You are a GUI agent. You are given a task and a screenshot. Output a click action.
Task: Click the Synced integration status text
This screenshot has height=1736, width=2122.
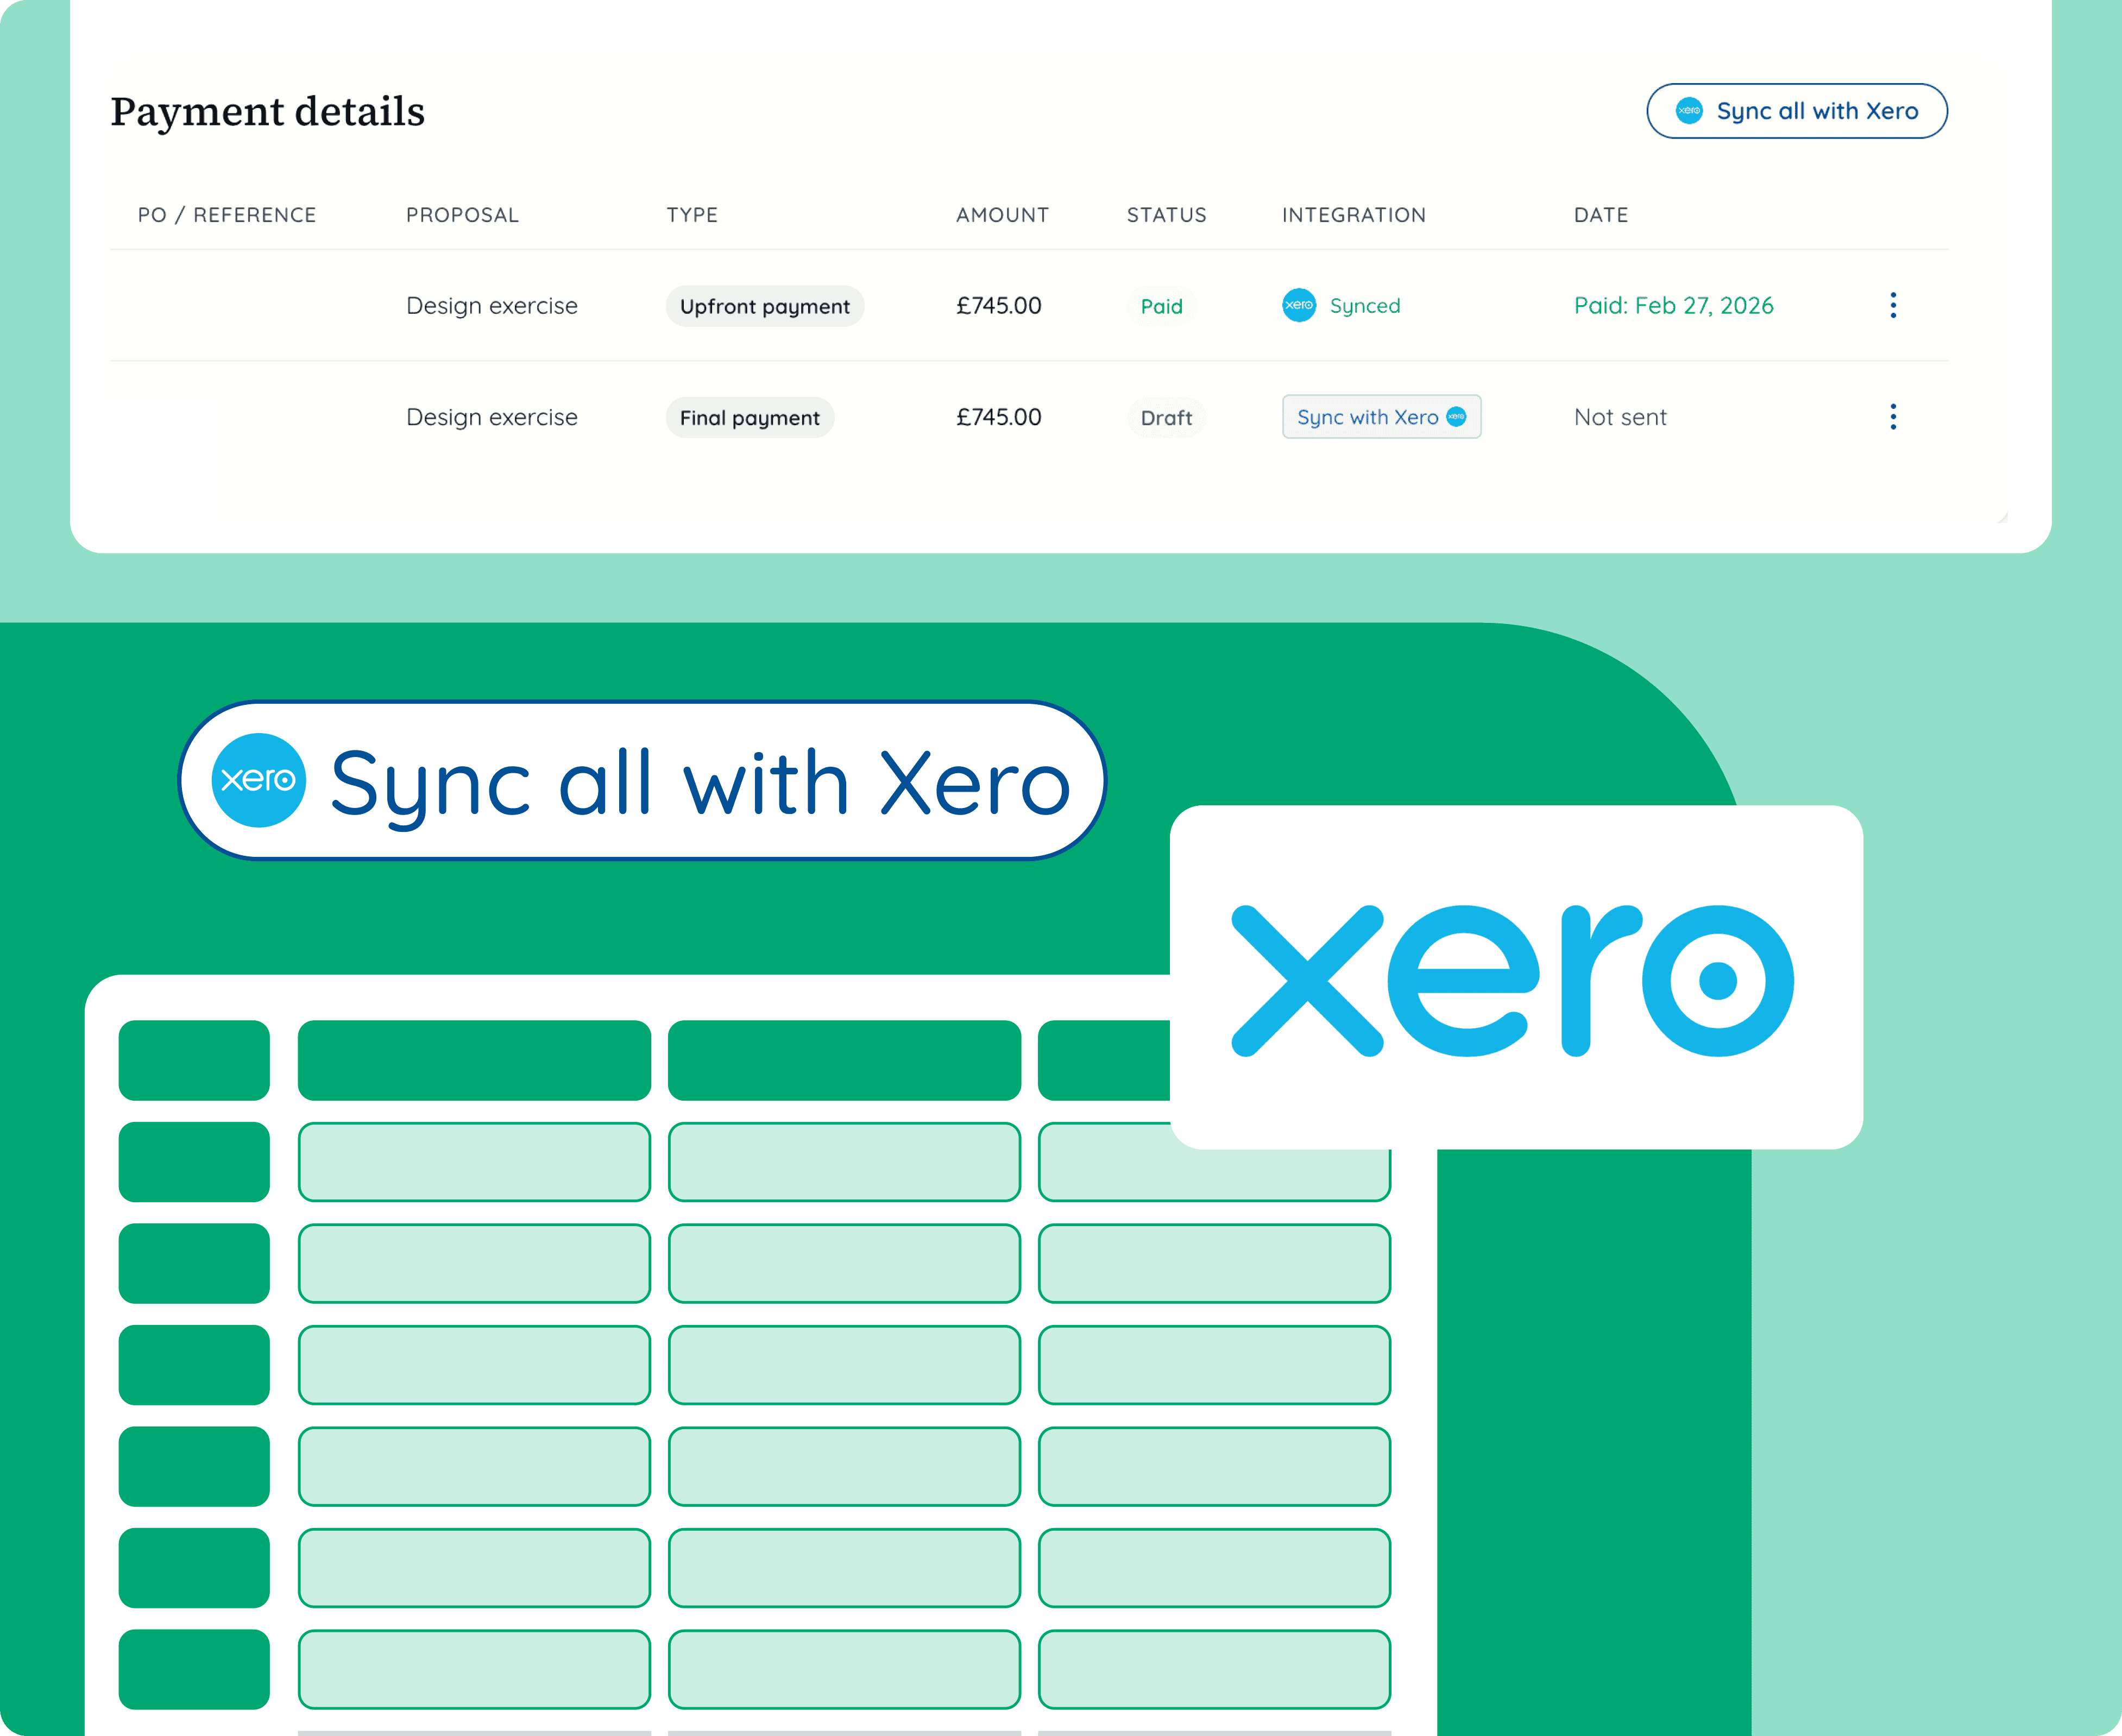[x=1364, y=306]
